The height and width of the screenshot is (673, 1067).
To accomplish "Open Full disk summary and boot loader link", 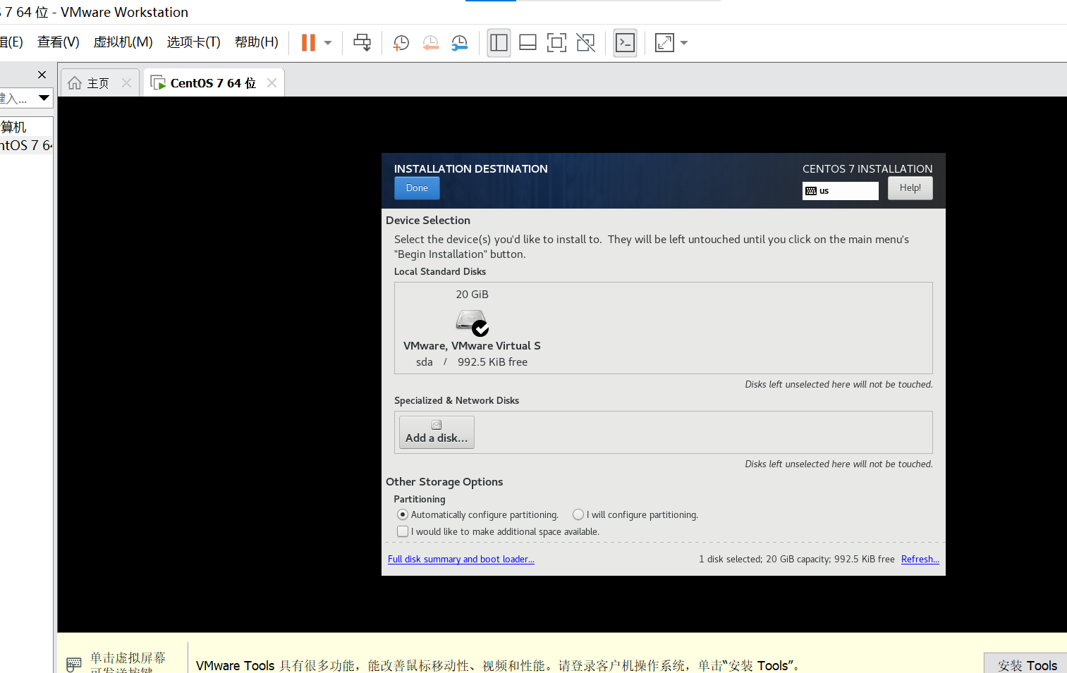I will (461, 560).
